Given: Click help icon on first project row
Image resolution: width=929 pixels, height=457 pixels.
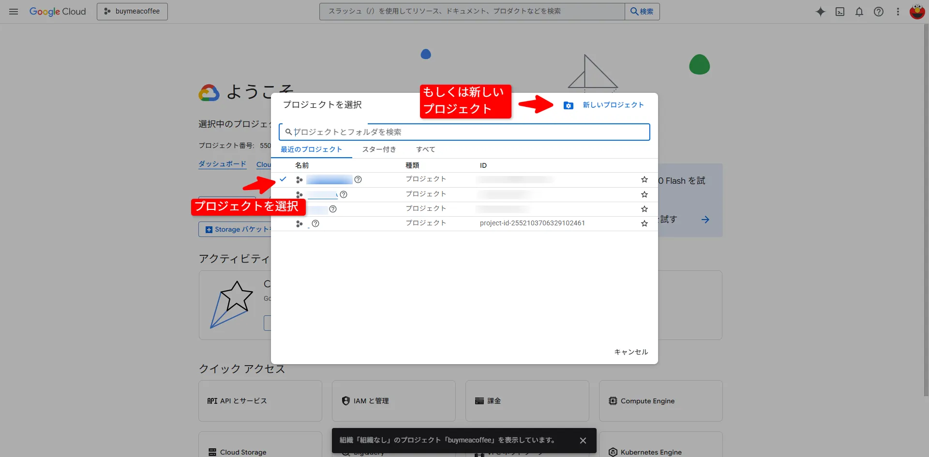Looking at the screenshot, I should tap(358, 179).
